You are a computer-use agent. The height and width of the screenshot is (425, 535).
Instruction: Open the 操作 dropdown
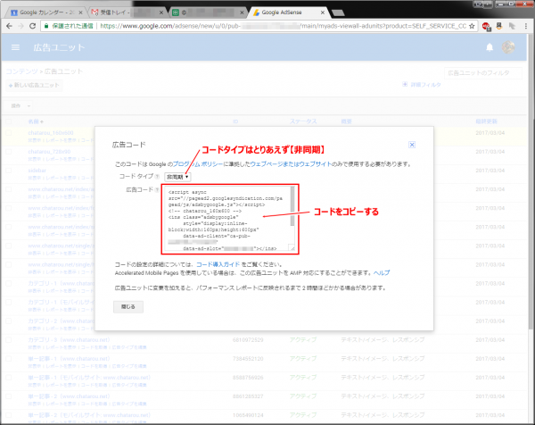(x=21, y=106)
